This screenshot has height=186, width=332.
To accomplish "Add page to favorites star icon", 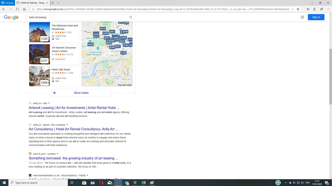I will (x=298, y=9).
